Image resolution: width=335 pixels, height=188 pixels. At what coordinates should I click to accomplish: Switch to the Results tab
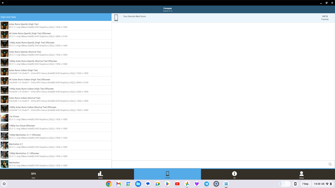pyautogui.click(x=100, y=174)
